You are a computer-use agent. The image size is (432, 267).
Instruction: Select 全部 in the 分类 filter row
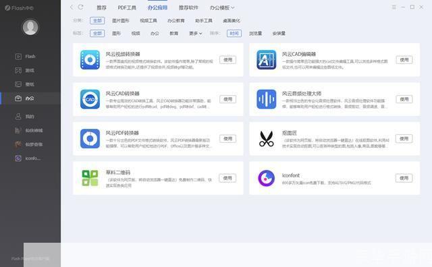pyautogui.click(x=97, y=21)
